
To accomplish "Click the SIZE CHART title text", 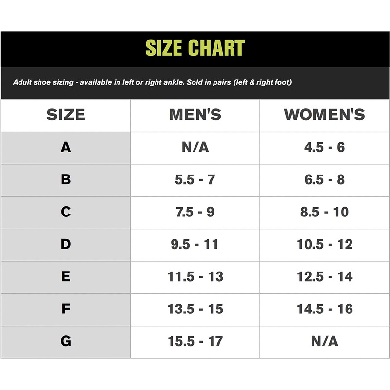I will click(x=195, y=48).
